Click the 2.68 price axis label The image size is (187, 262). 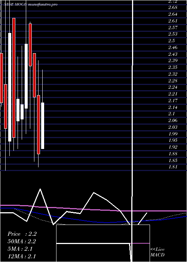173,7
